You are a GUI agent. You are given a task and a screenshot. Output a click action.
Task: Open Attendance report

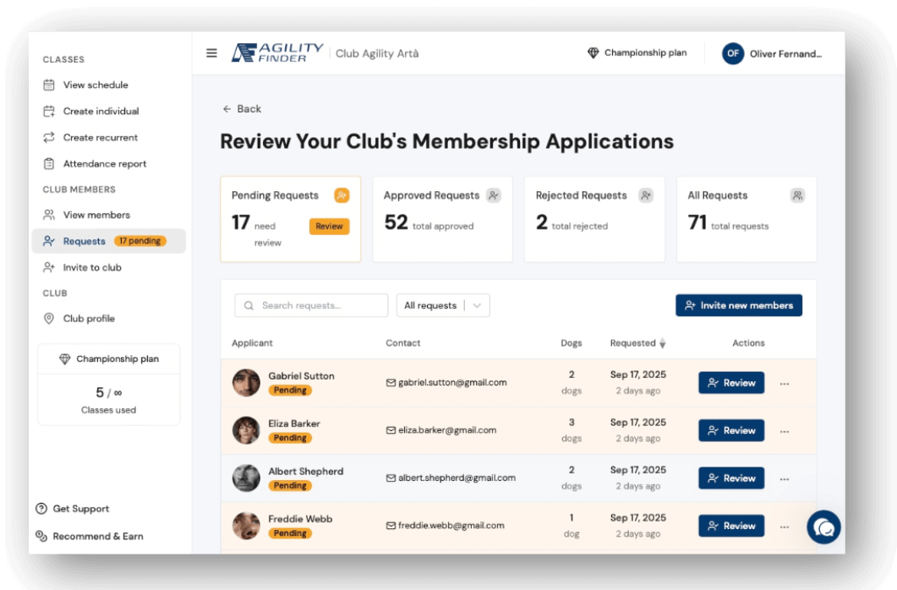click(x=109, y=163)
